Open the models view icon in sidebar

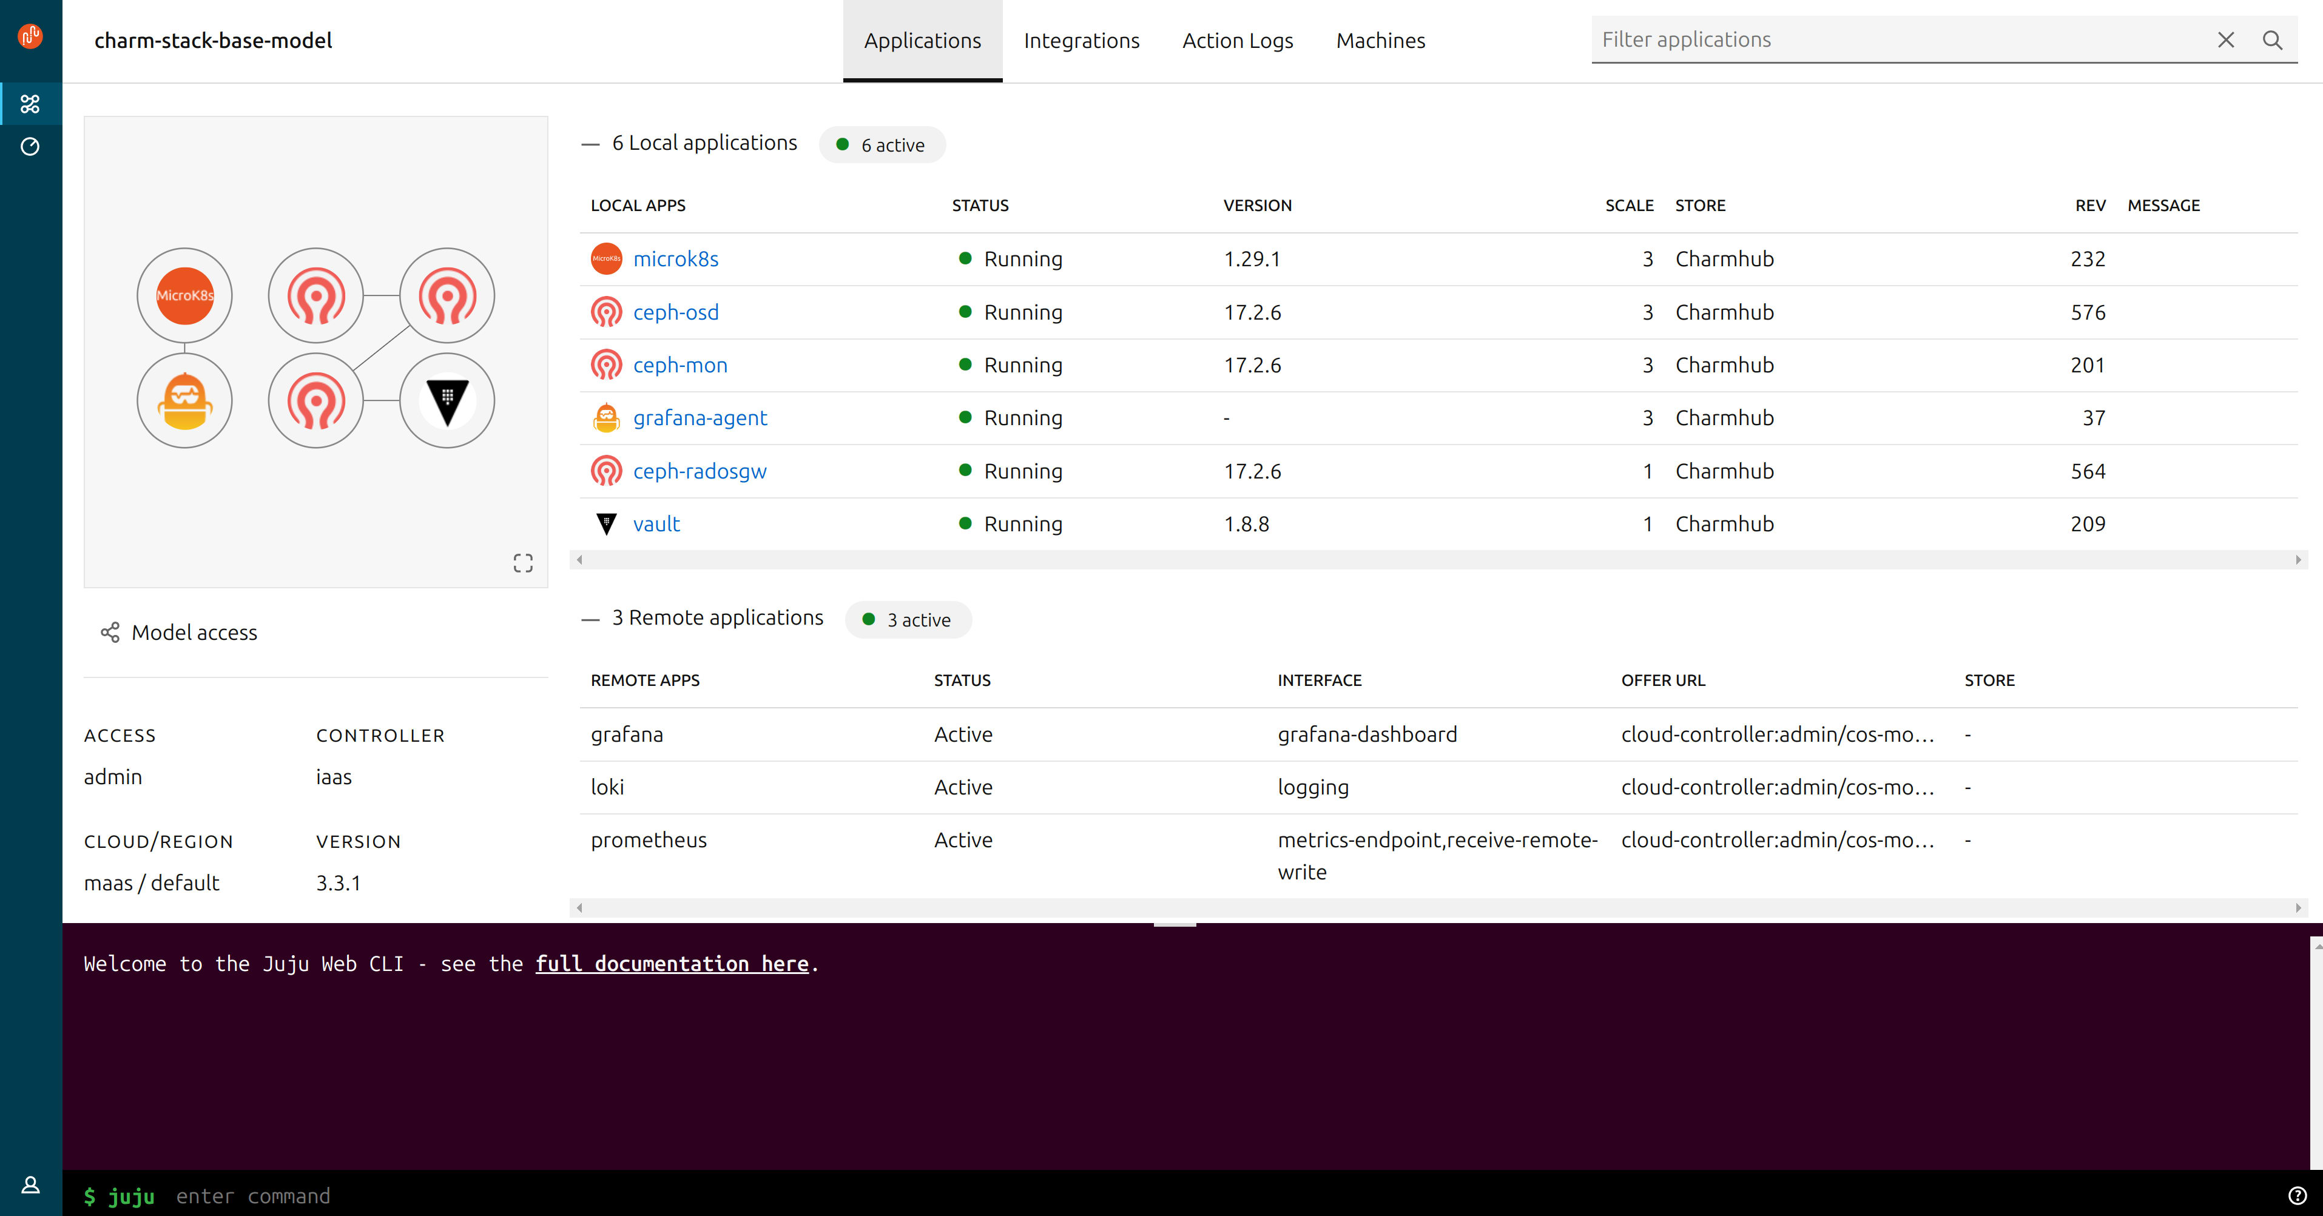[x=31, y=104]
